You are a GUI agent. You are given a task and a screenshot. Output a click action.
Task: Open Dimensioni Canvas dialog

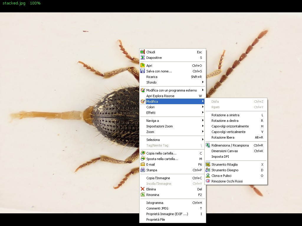225,151
